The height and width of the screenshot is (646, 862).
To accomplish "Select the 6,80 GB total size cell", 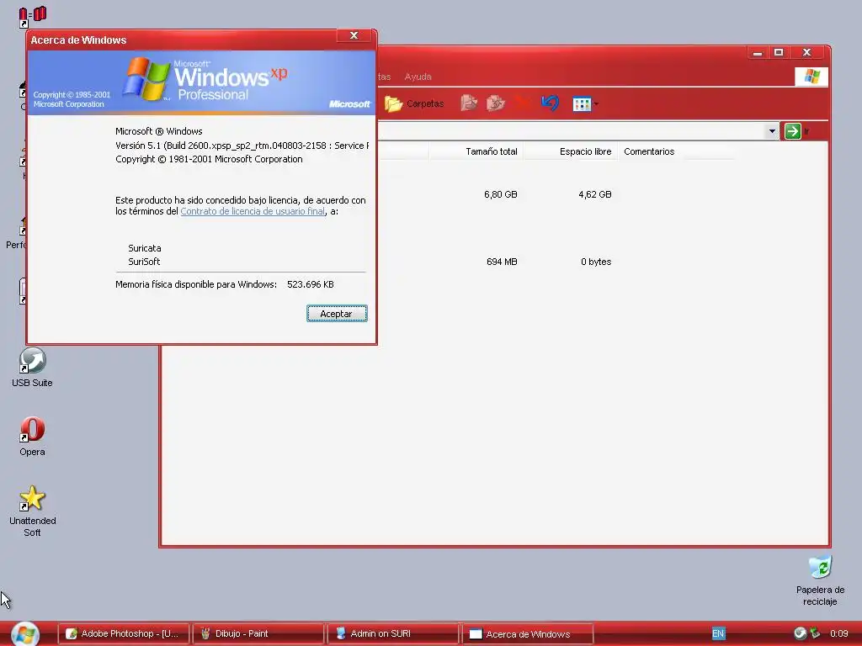I will pos(500,194).
